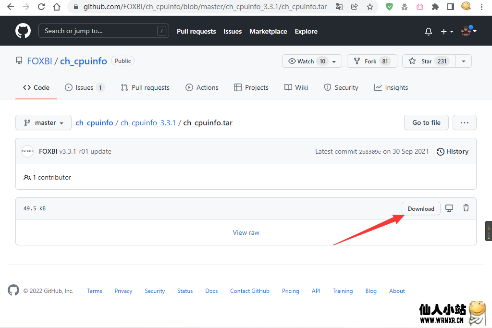
Task: Open the user avatar menu
Action: 468,31
